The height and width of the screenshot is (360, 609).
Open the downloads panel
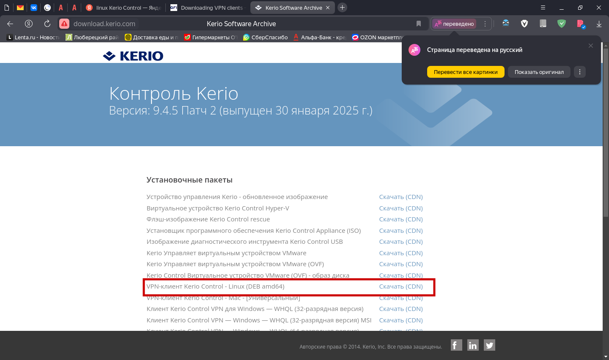point(599,24)
